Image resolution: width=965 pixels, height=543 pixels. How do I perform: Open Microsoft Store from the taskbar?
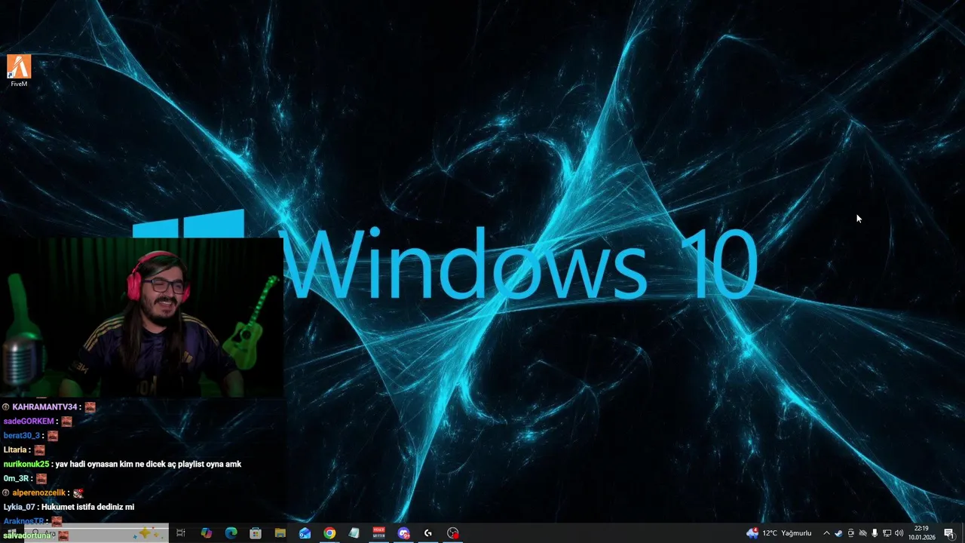[x=256, y=533]
